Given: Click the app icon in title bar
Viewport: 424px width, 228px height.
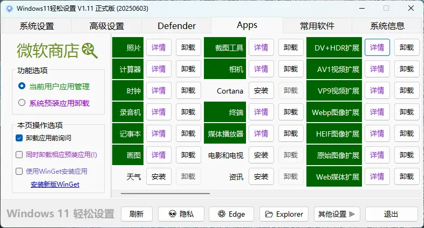Looking at the screenshot, I should coord(9,9).
